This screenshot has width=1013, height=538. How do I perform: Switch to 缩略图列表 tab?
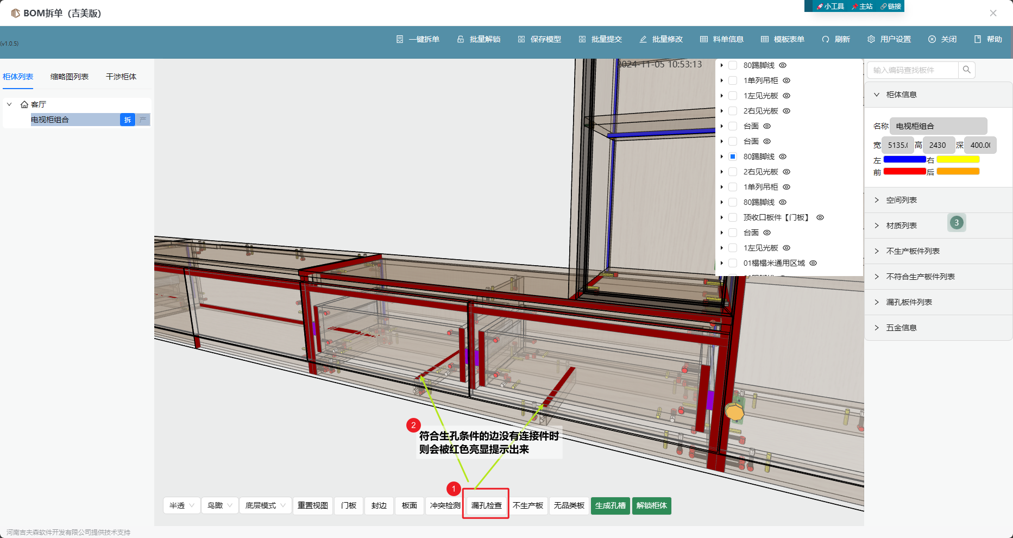[70, 77]
